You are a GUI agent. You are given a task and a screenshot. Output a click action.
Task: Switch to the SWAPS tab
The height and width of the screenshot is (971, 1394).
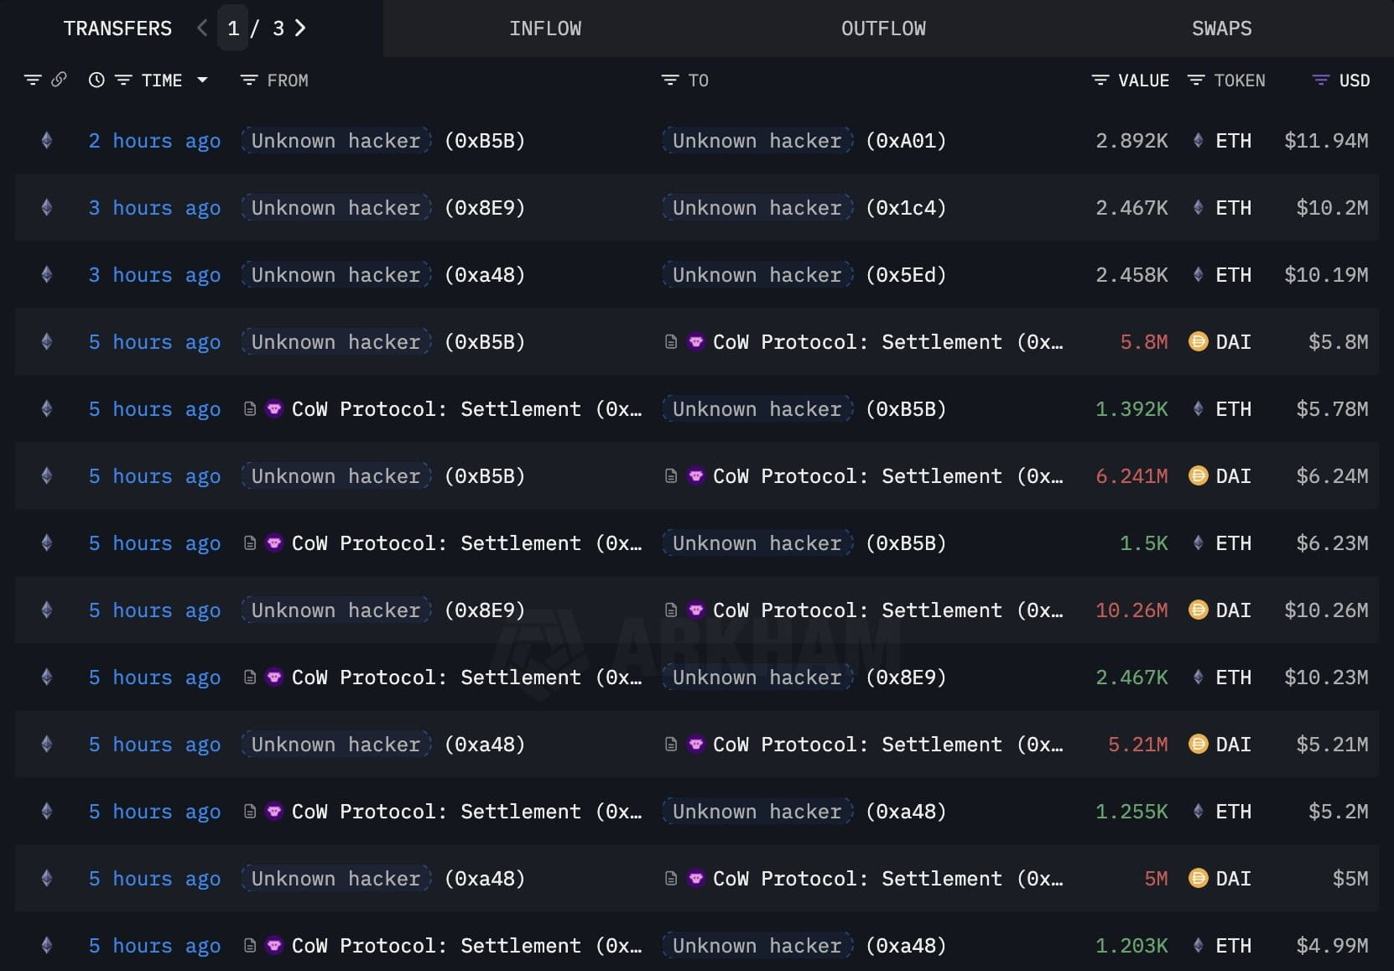(x=1221, y=28)
